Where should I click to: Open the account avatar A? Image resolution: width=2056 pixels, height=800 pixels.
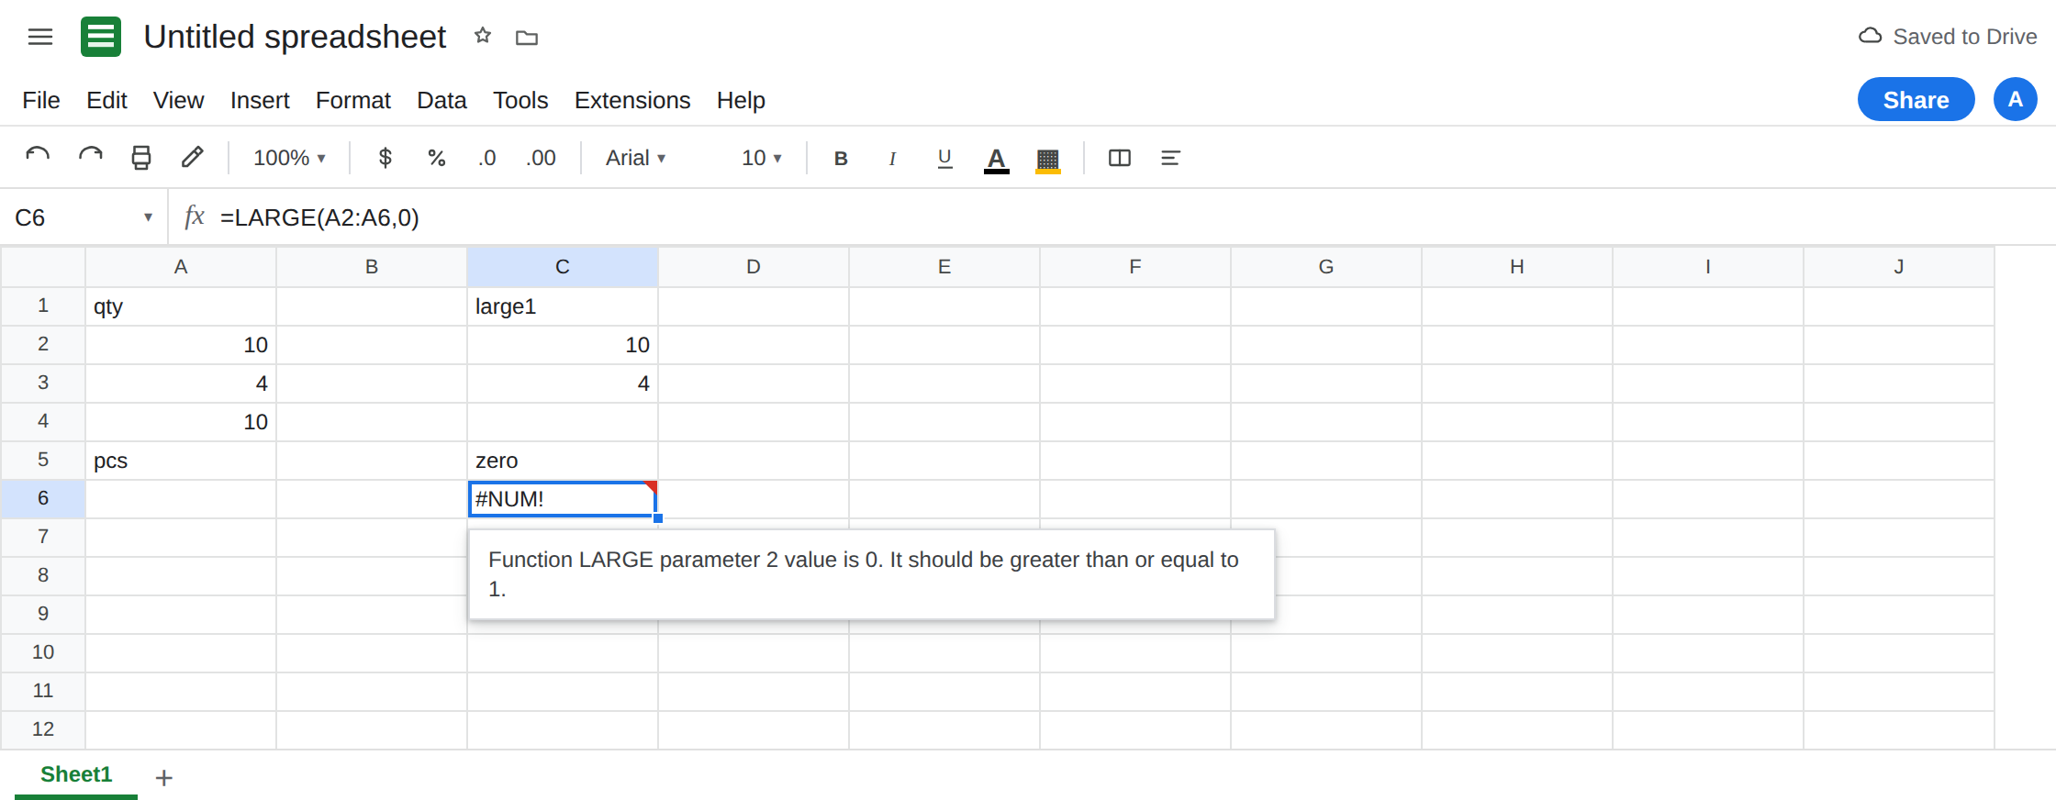pos(2016,99)
